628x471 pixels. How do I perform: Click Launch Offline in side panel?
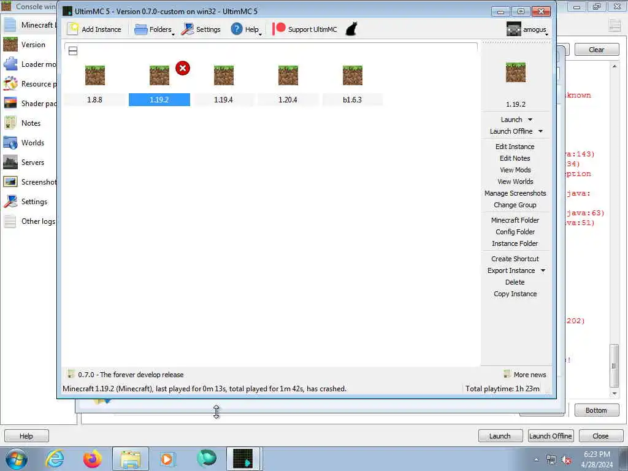point(511,131)
